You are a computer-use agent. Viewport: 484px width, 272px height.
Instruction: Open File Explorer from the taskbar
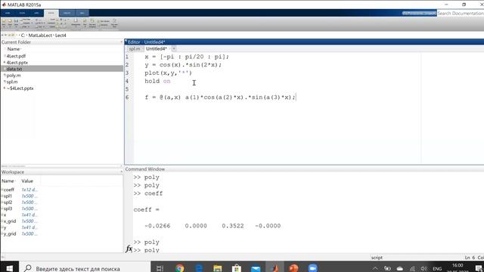tap(218, 268)
